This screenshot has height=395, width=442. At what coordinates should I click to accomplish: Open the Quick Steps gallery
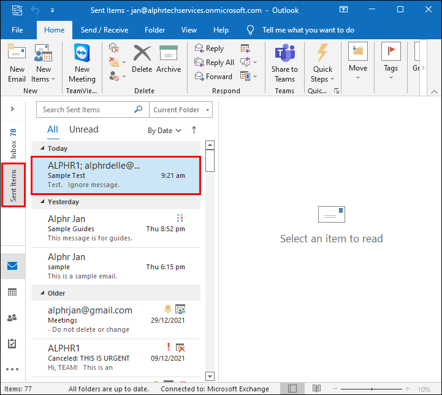(x=322, y=63)
